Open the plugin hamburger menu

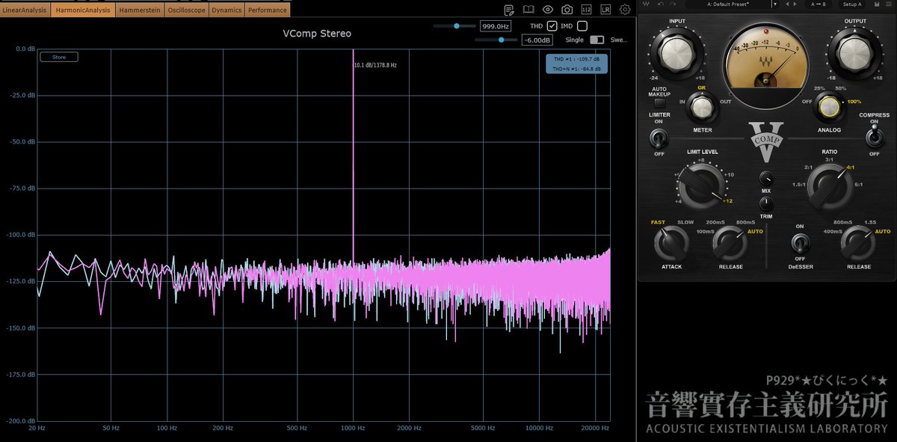tap(889, 4)
